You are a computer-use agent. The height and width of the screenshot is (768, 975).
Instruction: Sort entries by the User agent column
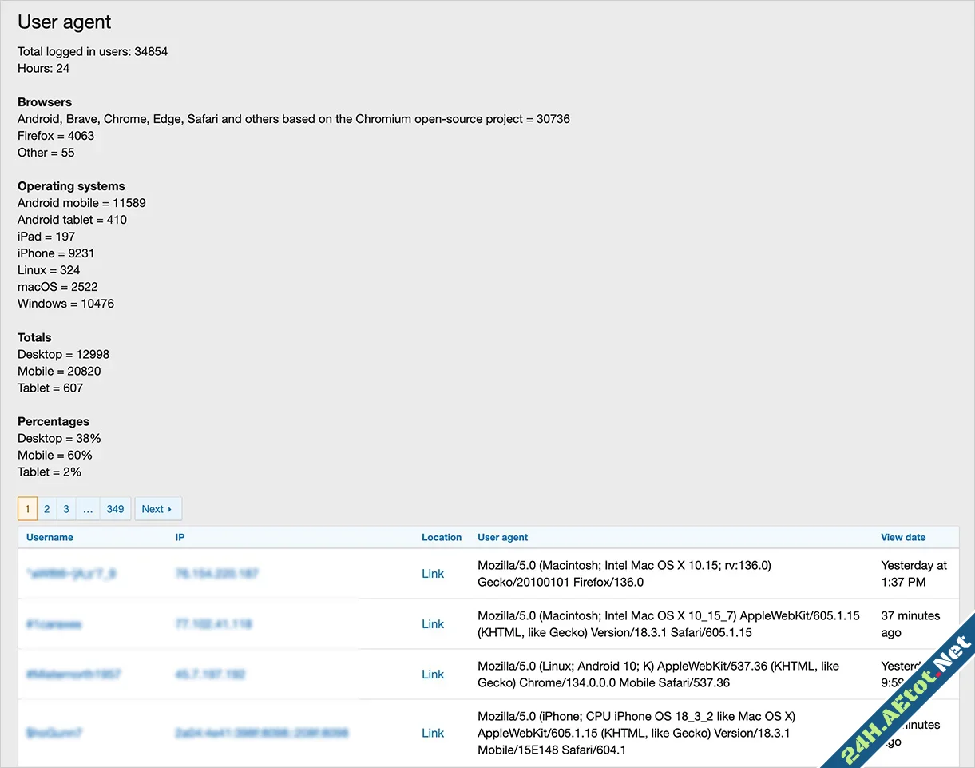pos(502,537)
